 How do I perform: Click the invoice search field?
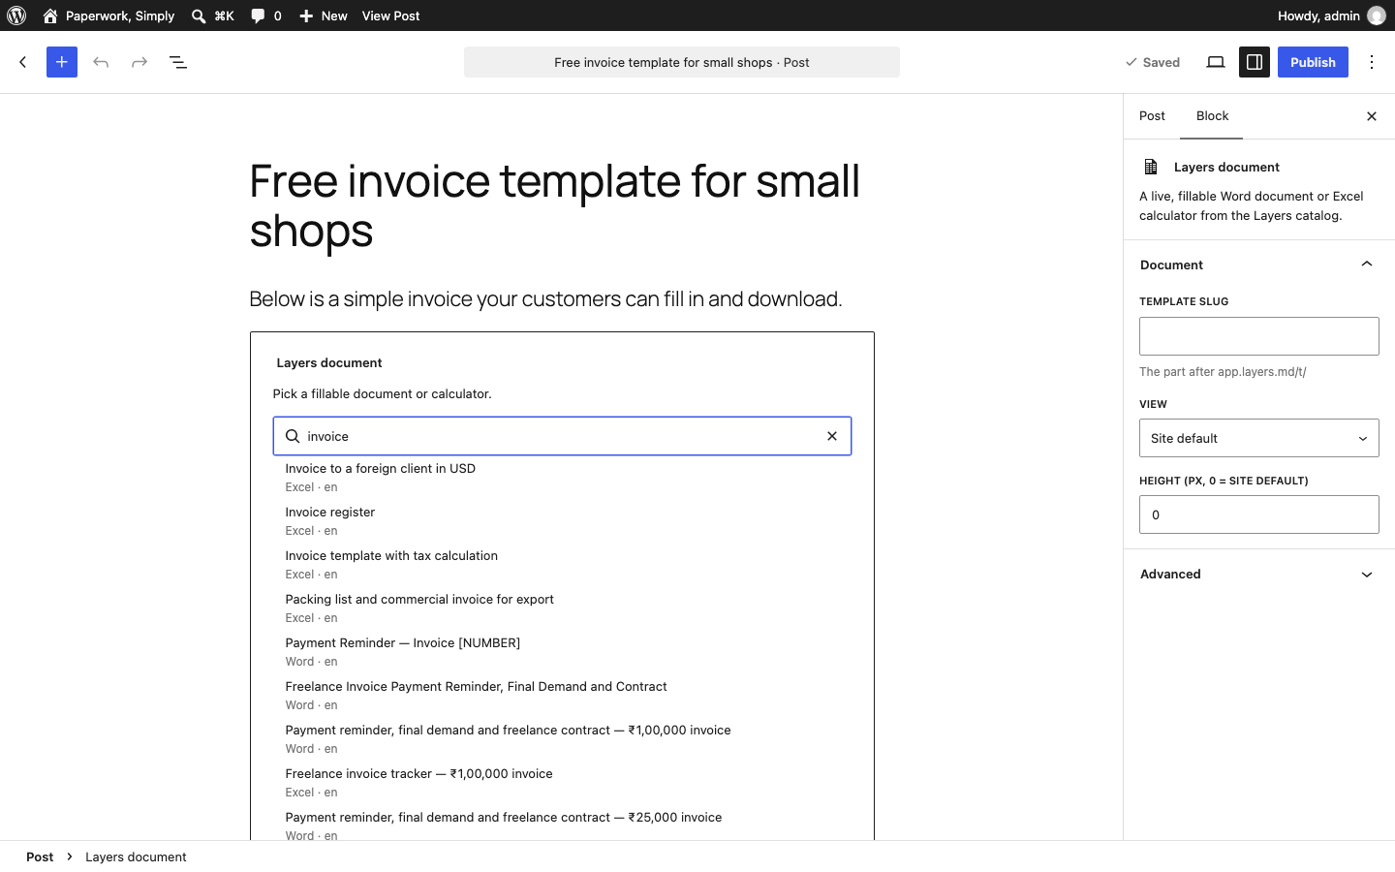[560, 436]
